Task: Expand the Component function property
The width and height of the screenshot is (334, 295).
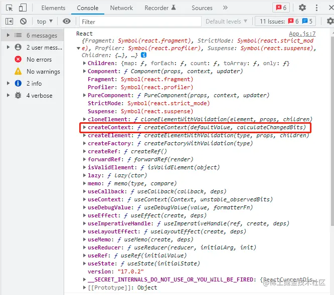Action: pyautogui.click(x=84, y=71)
